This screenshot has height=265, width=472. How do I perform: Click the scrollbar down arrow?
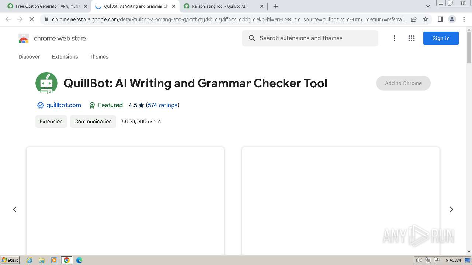point(469,251)
